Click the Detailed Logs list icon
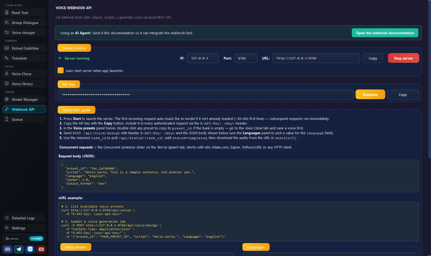 pyautogui.click(x=7, y=218)
